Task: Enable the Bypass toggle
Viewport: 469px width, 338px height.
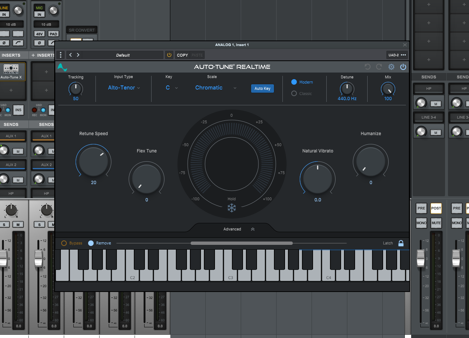Action: click(x=64, y=243)
